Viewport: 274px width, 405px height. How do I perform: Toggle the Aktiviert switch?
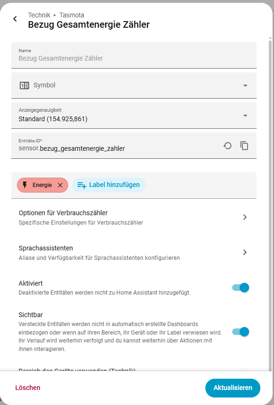(241, 288)
